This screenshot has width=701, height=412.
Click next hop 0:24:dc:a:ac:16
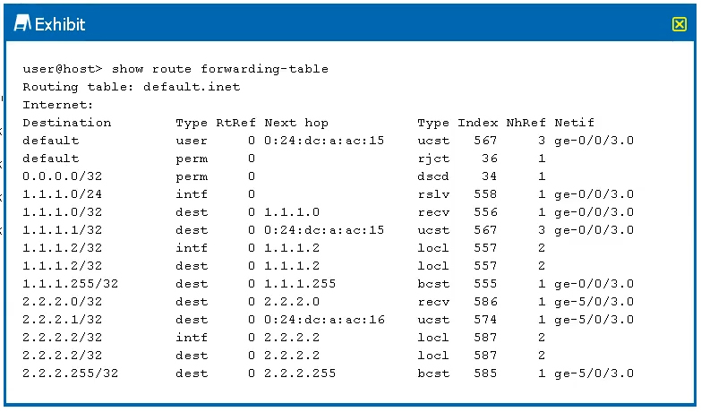click(324, 320)
